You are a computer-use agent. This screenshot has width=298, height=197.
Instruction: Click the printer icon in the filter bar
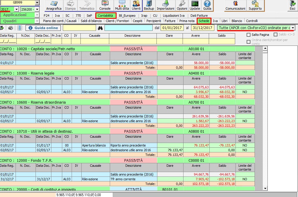click(x=11, y=28)
